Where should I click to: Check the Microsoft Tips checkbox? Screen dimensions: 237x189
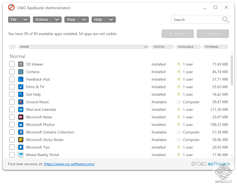coord(12,147)
